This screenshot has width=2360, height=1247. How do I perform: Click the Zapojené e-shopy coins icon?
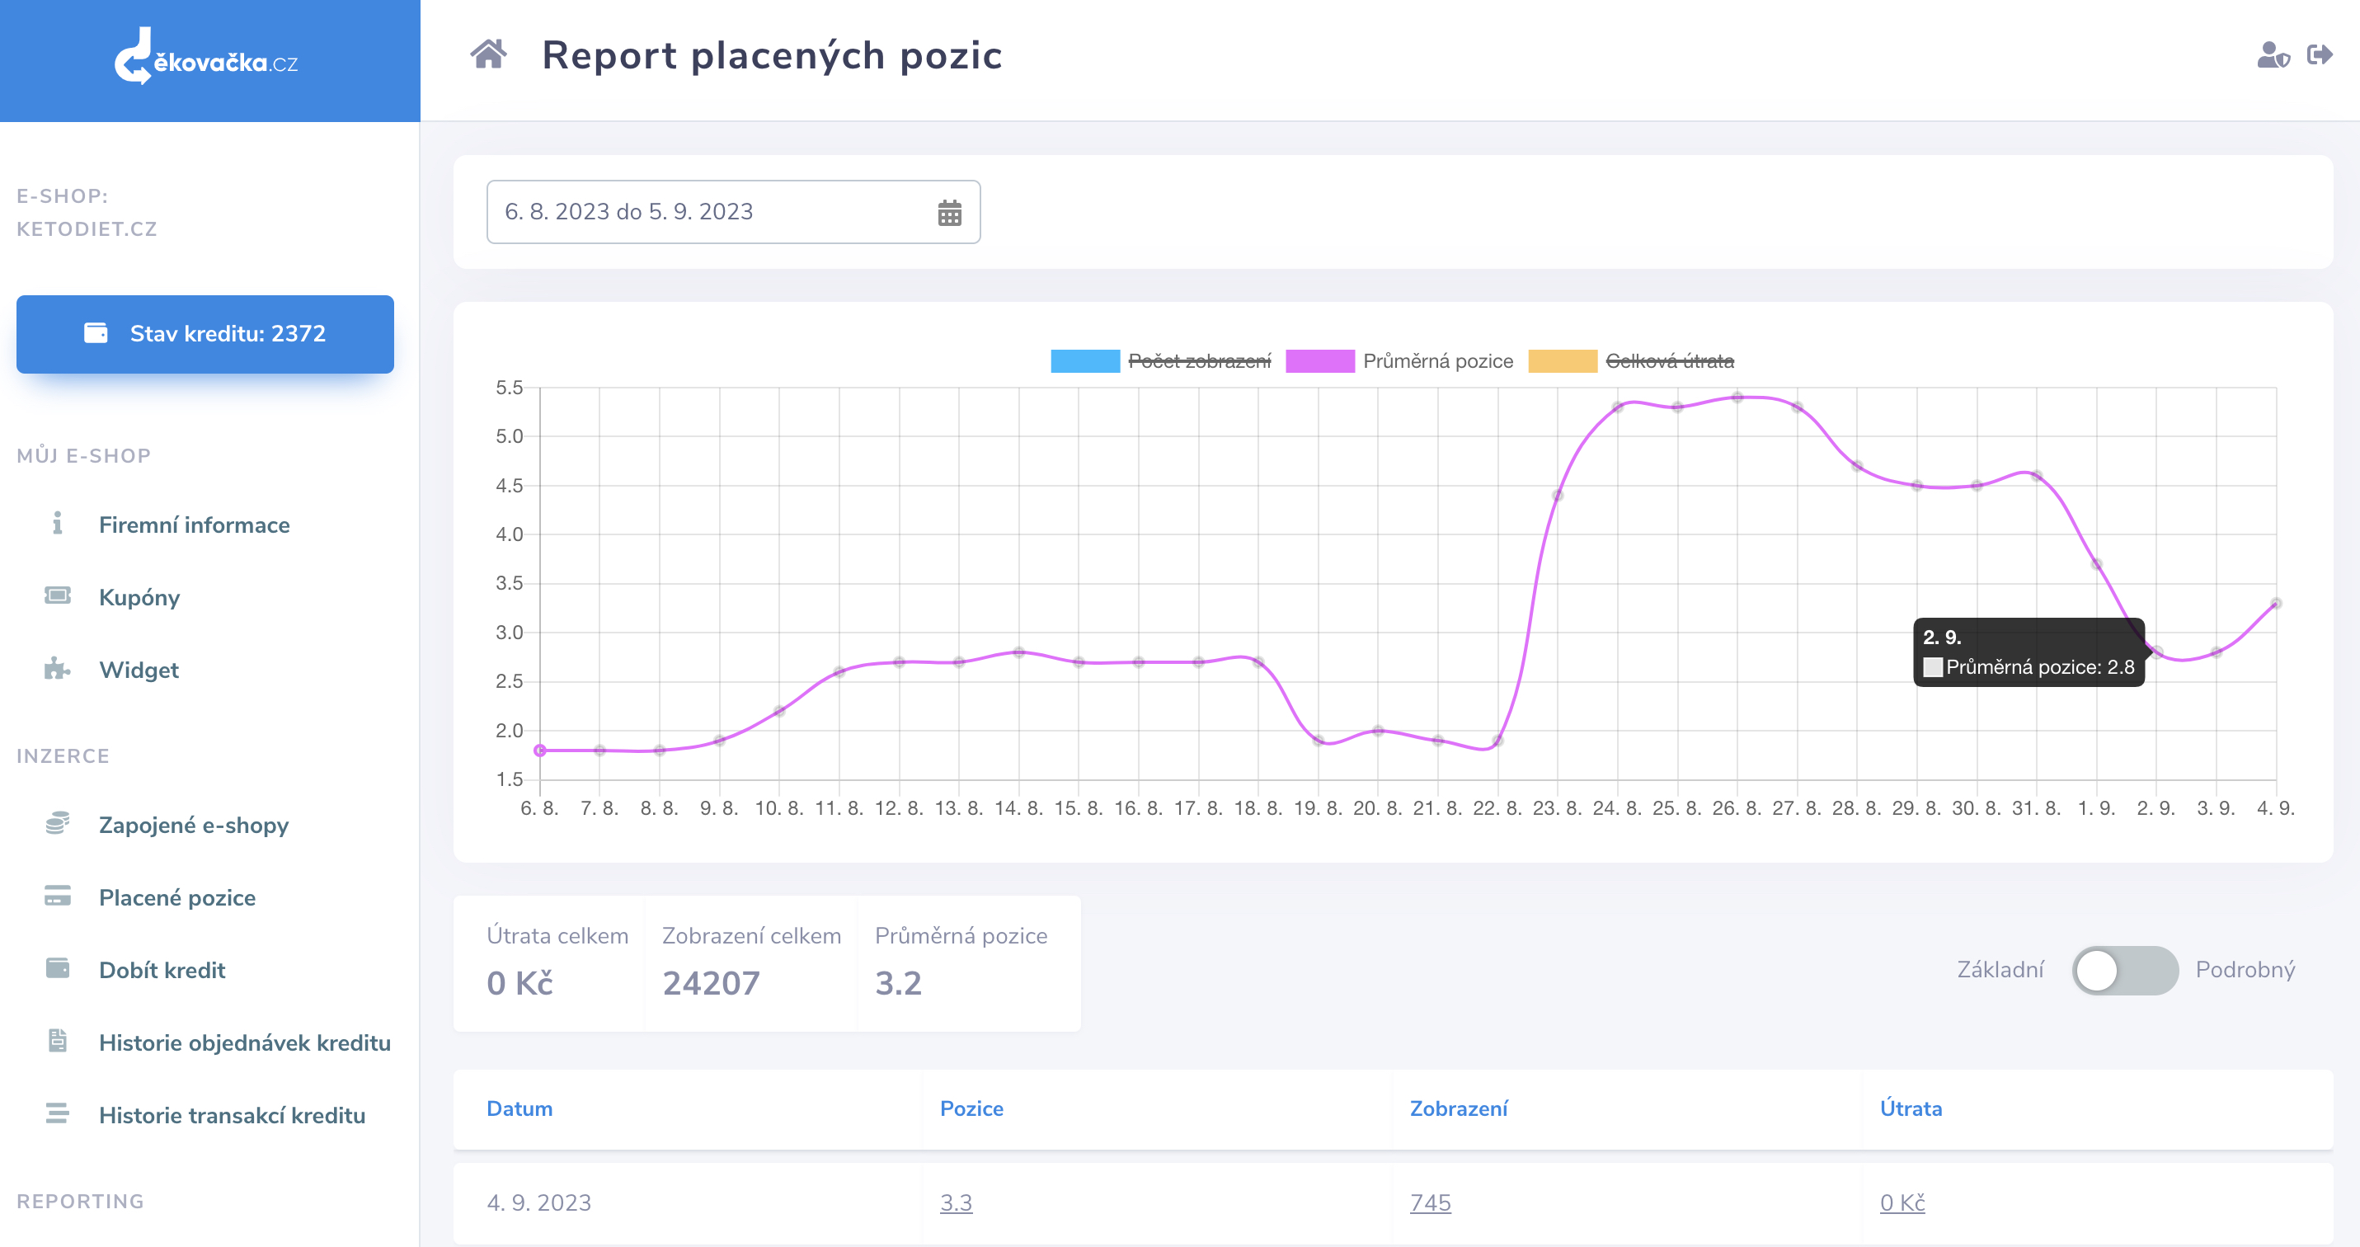tap(58, 824)
